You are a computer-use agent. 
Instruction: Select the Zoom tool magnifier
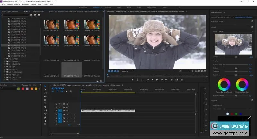click(x=45, y=124)
